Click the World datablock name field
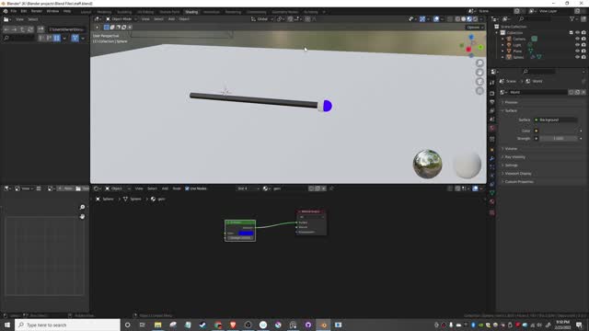This screenshot has width=589, height=331. click(537, 92)
